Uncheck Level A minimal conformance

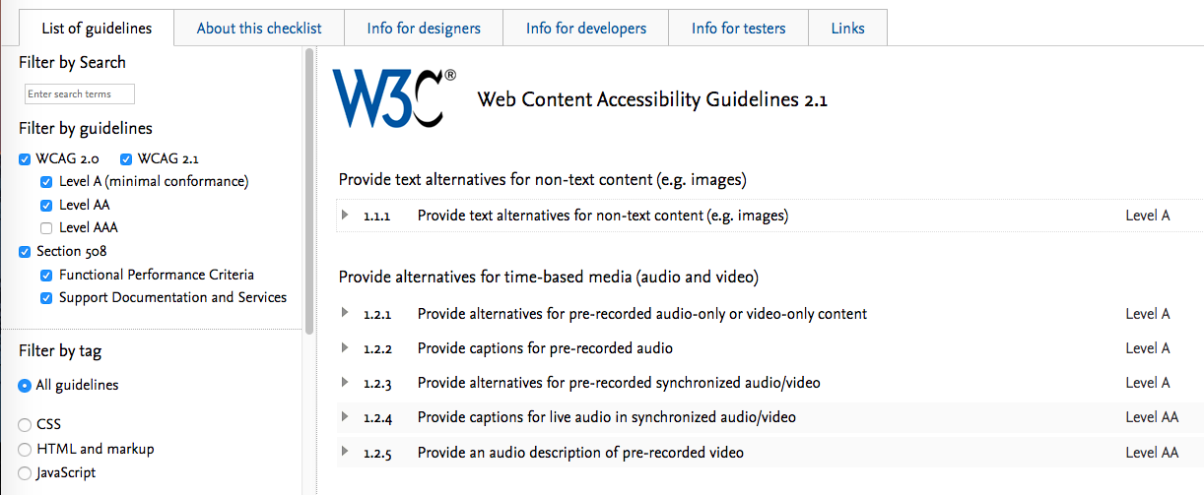pyautogui.click(x=46, y=182)
